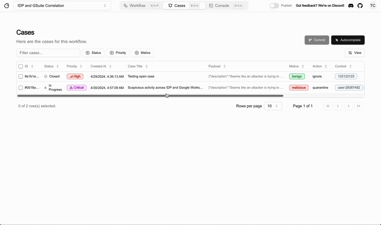Viewport: 381px width, 225px height.
Task: Go to previous page of cases
Action: pos(338,106)
